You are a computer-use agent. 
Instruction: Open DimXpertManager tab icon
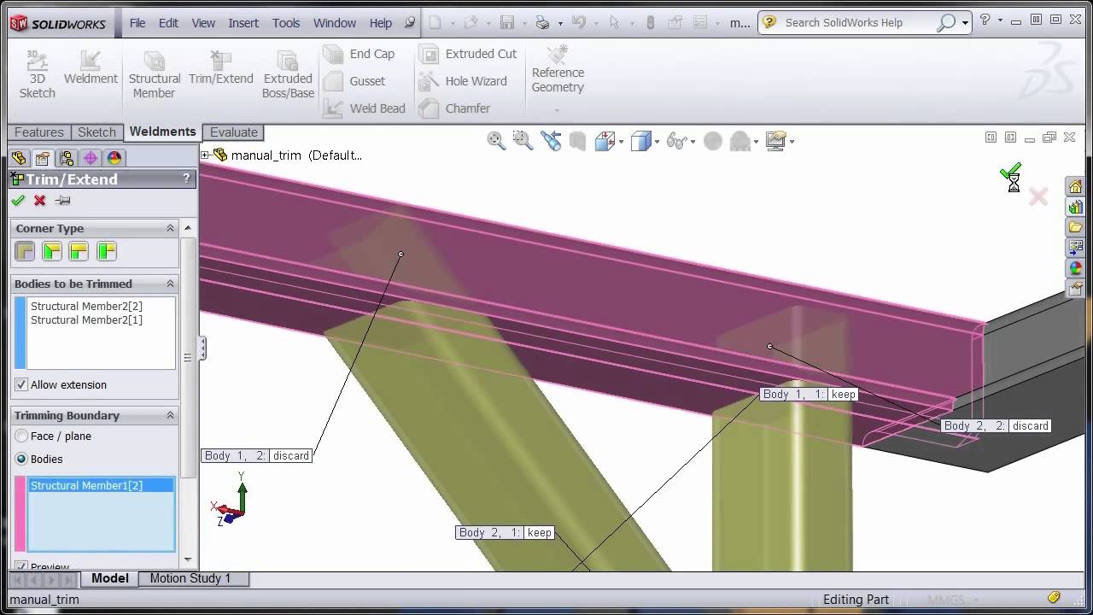point(91,158)
